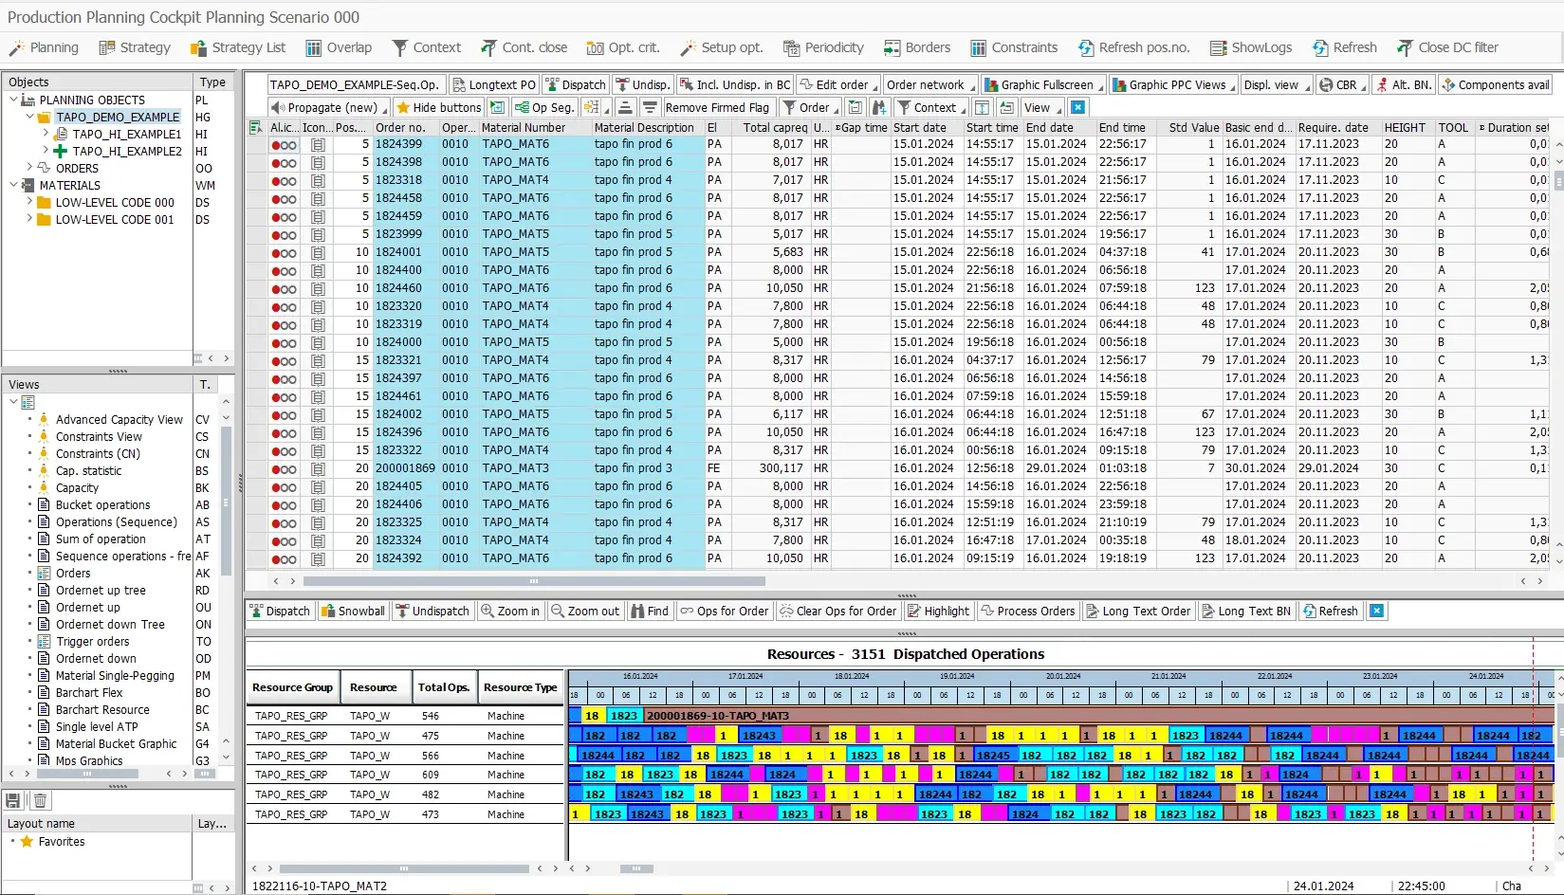Click the Hide buttons button
The width and height of the screenshot is (1564, 895).
pos(439,107)
